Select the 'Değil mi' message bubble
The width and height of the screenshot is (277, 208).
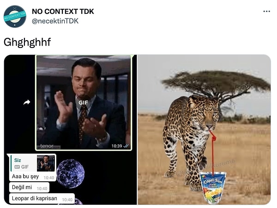tap(29, 187)
